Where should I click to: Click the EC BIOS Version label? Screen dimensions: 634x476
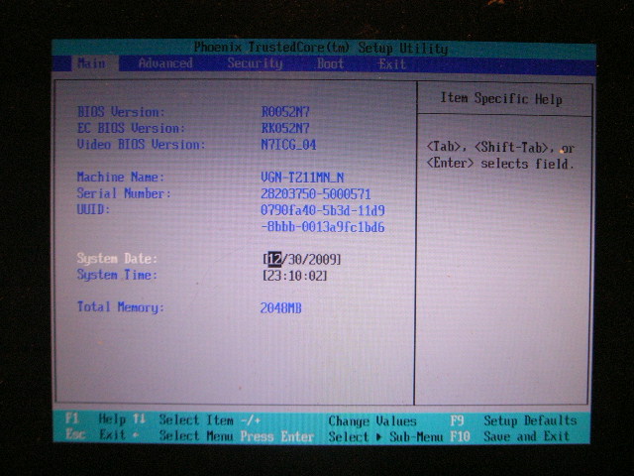click(131, 128)
